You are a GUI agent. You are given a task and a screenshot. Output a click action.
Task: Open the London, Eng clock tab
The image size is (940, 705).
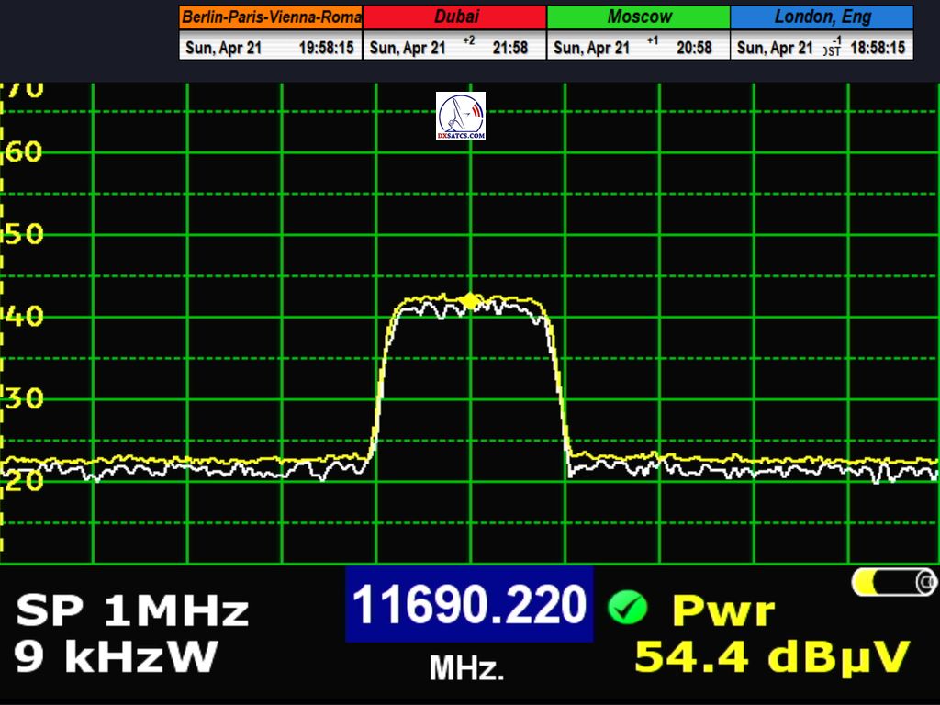(822, 17)
